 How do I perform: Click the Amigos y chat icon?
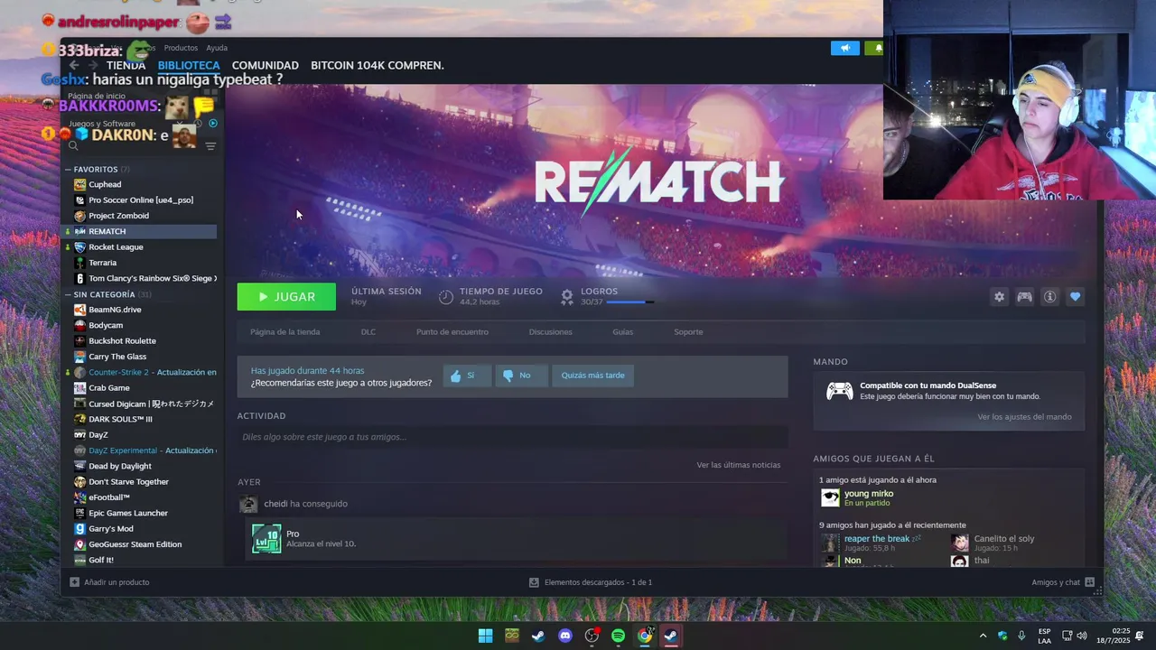tap(1089, 582)
